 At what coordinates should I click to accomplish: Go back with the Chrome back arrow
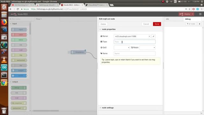tap(11, 9)
